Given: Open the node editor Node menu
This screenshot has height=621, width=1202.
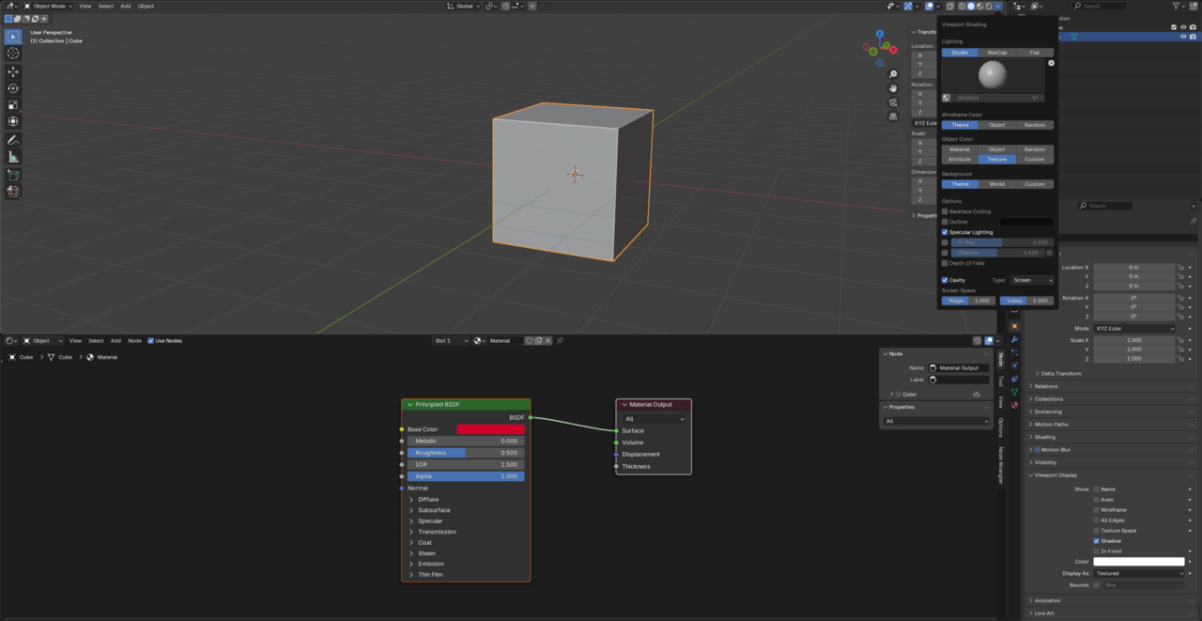Looking at the screenshot, I should [x=134, y=340].
